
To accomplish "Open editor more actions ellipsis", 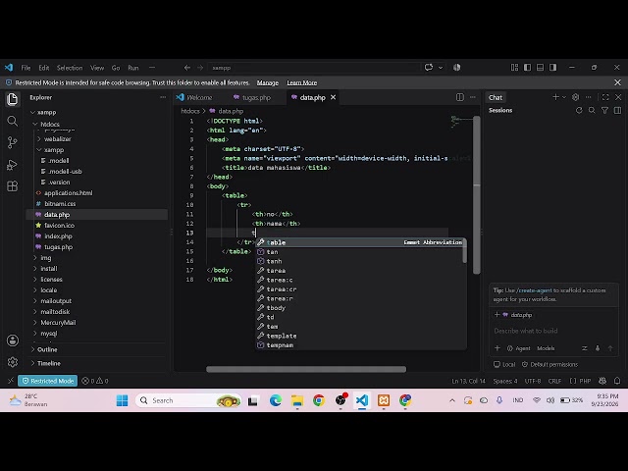I will (473, 97).
